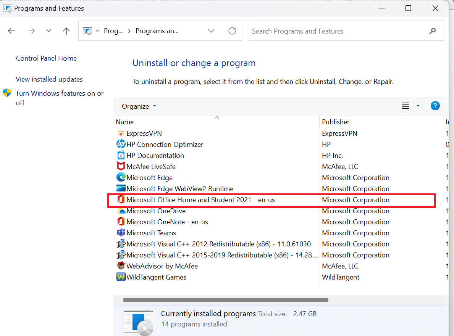The height and width of the screenshot is (336, 454).
Task: Open the recent locations chevron
Action: pyautogui.click(x=48, y=31)
